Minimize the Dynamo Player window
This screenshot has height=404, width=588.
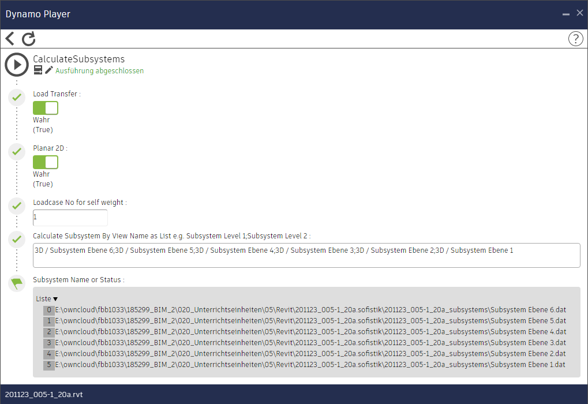[x=565, y=13]
